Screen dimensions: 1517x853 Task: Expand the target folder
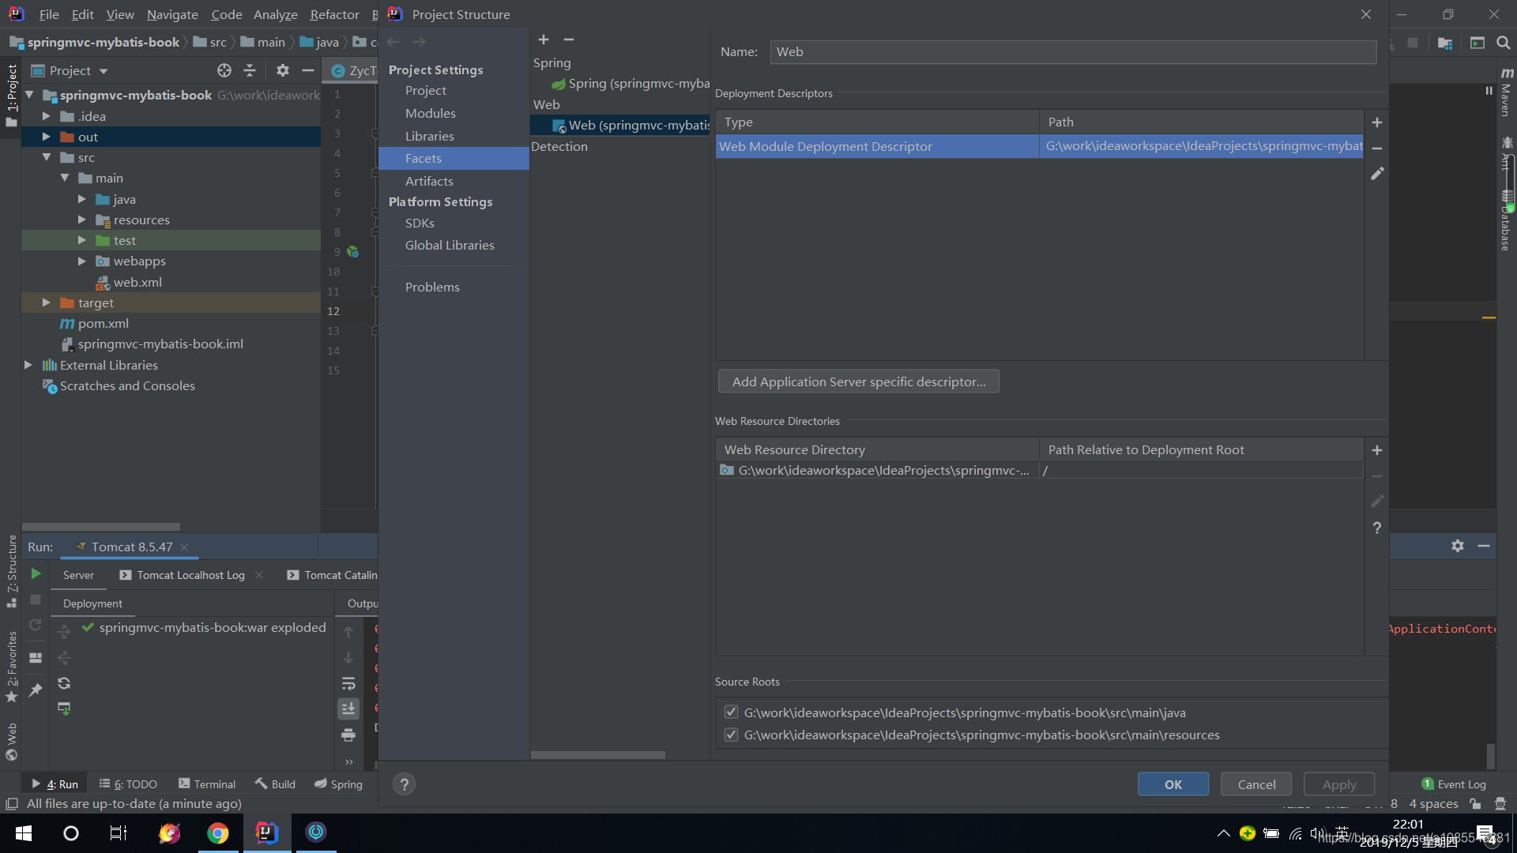47,302
